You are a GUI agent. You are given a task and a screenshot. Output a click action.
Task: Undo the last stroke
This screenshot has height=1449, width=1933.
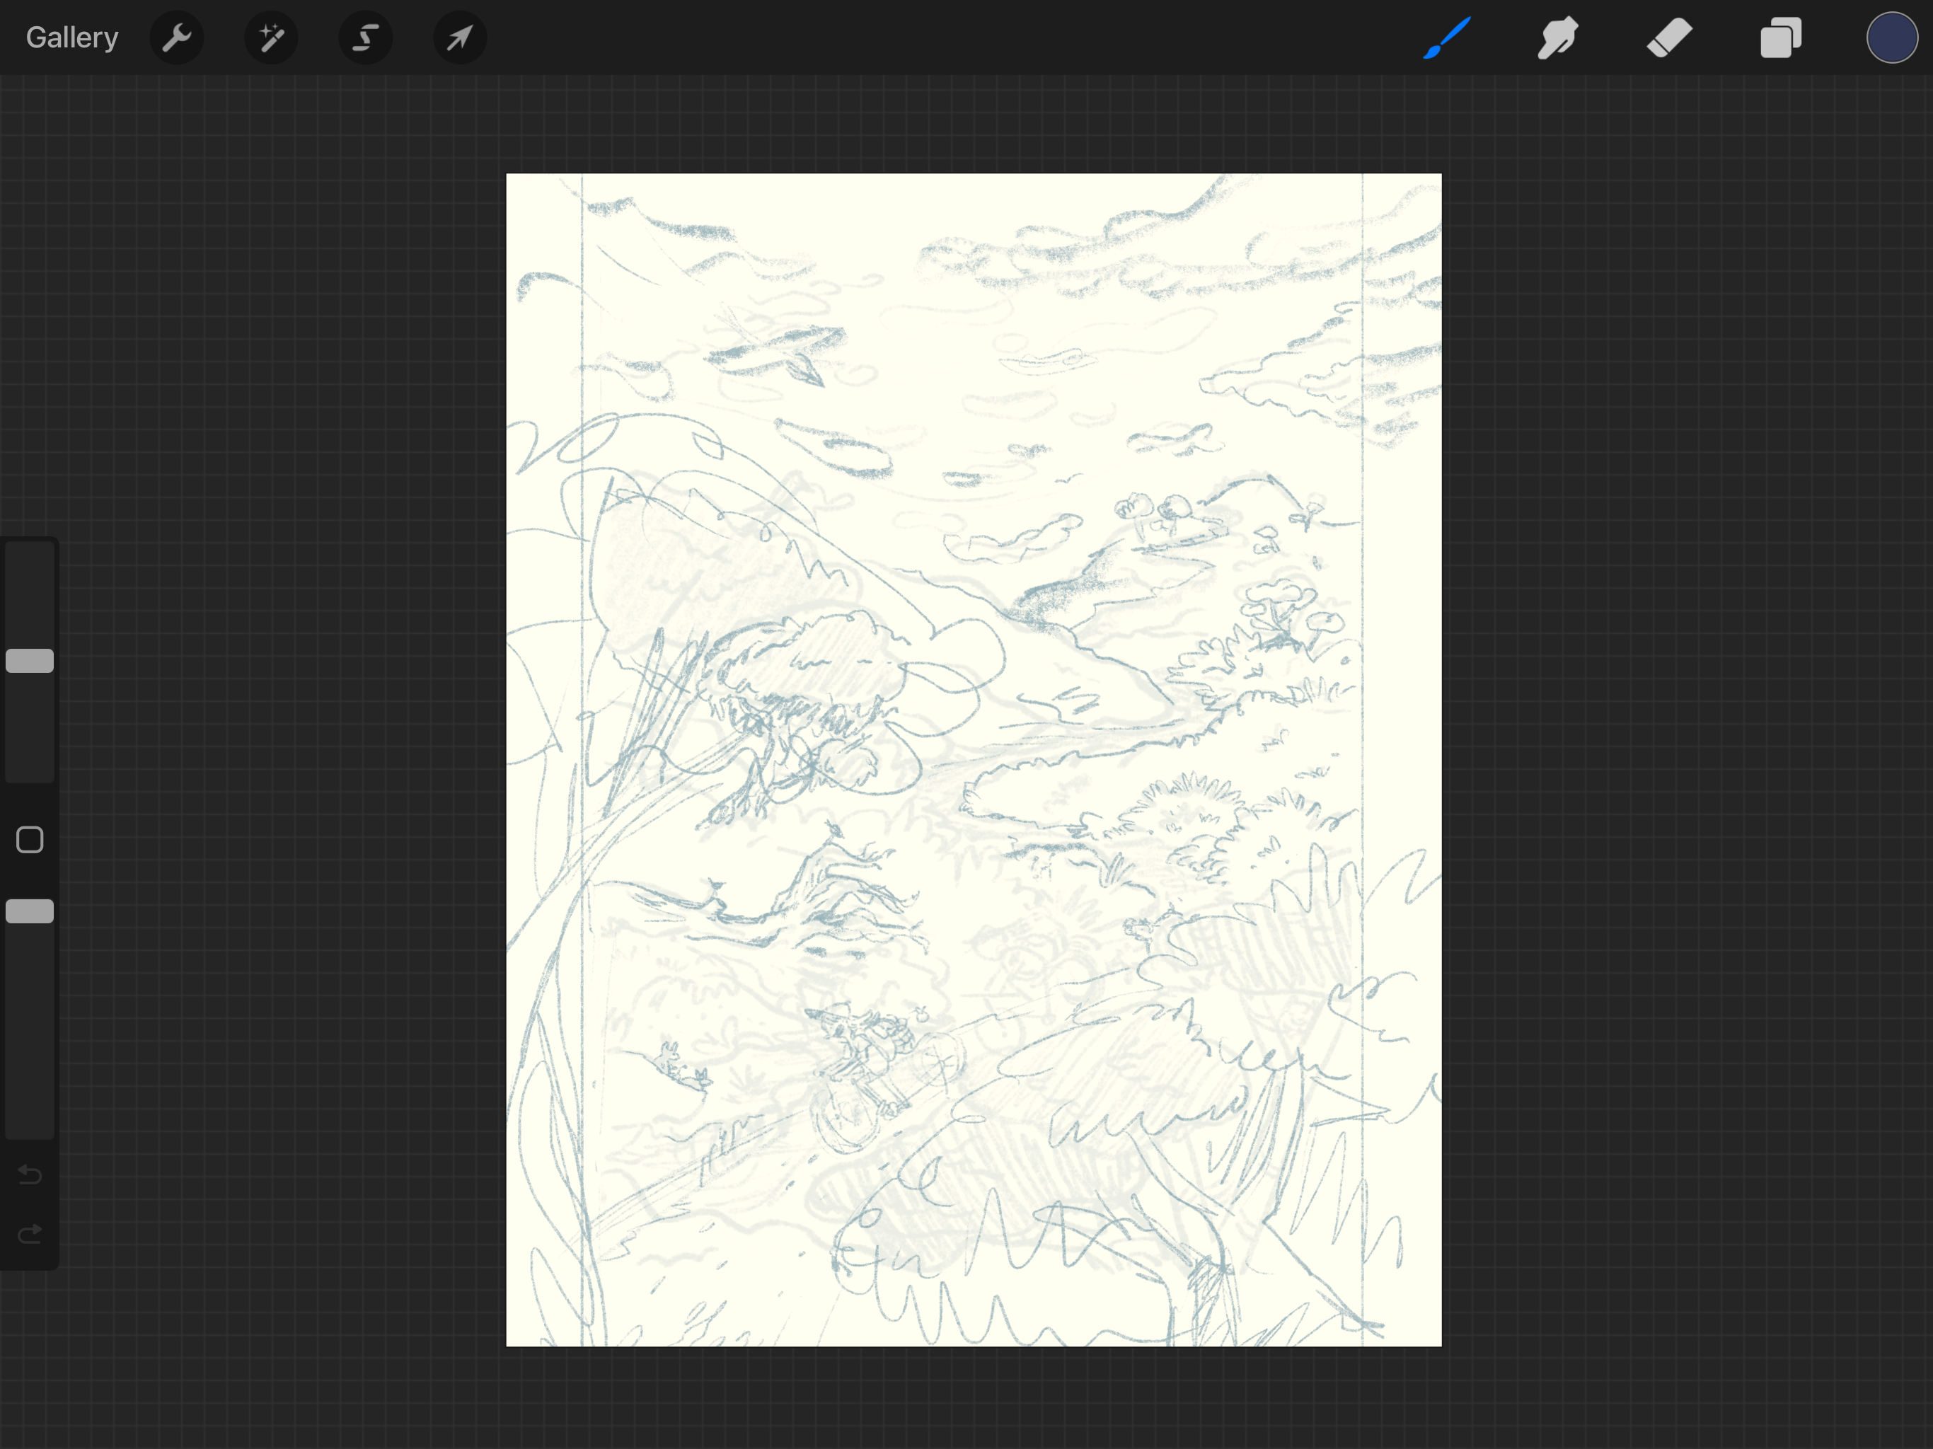point(30,1174)
